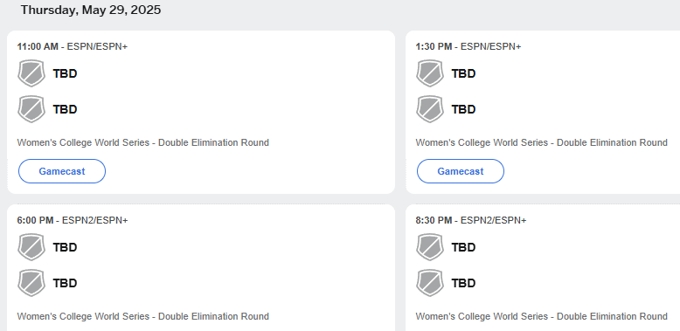Click the 1:30 PM - ESPN/ESPN+ time label
The height and width of the screenshot is (331, 680).
(x=468, y=46)
